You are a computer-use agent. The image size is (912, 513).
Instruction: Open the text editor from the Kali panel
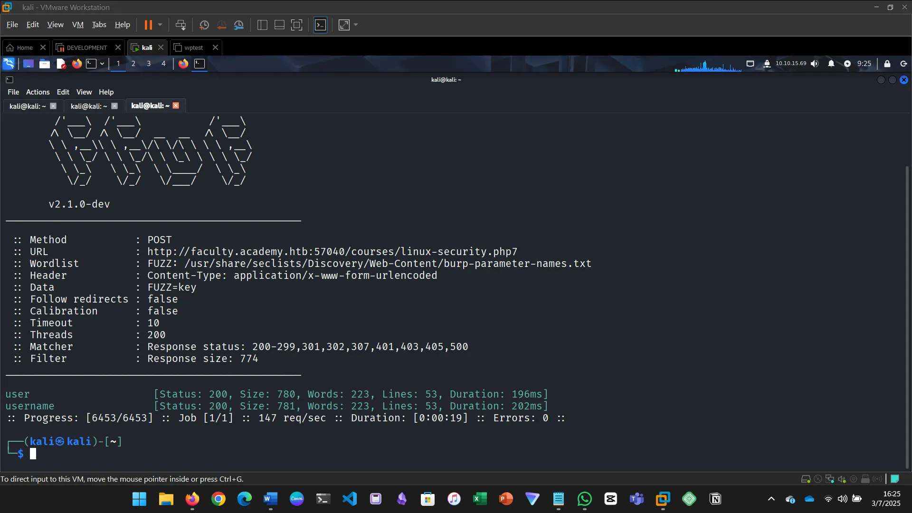tap(61, 64)
